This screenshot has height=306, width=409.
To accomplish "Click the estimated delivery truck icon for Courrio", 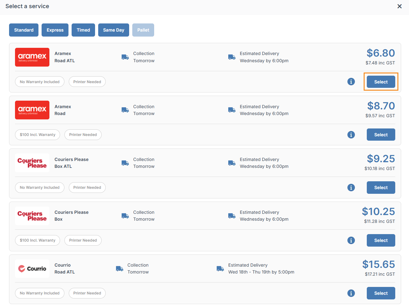I will 220,268.
